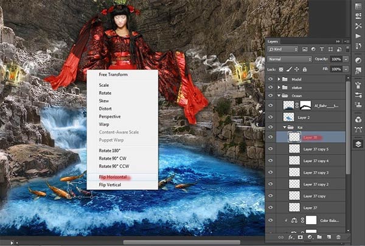
Task: Open the Opacity value dropdown arrow
Action: [x=346, y=60]
